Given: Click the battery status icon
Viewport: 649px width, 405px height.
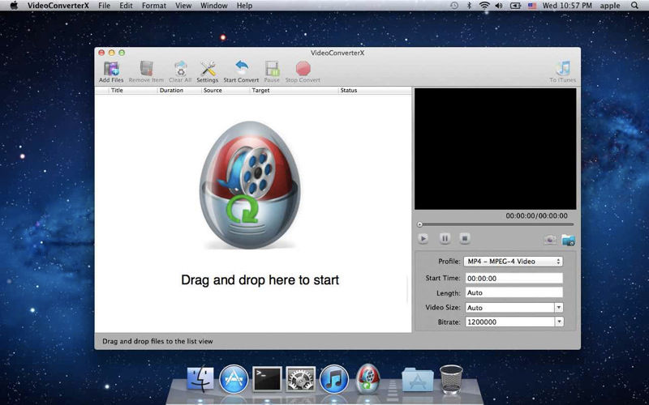Looking at the screenshot, I should coord(515,6).
